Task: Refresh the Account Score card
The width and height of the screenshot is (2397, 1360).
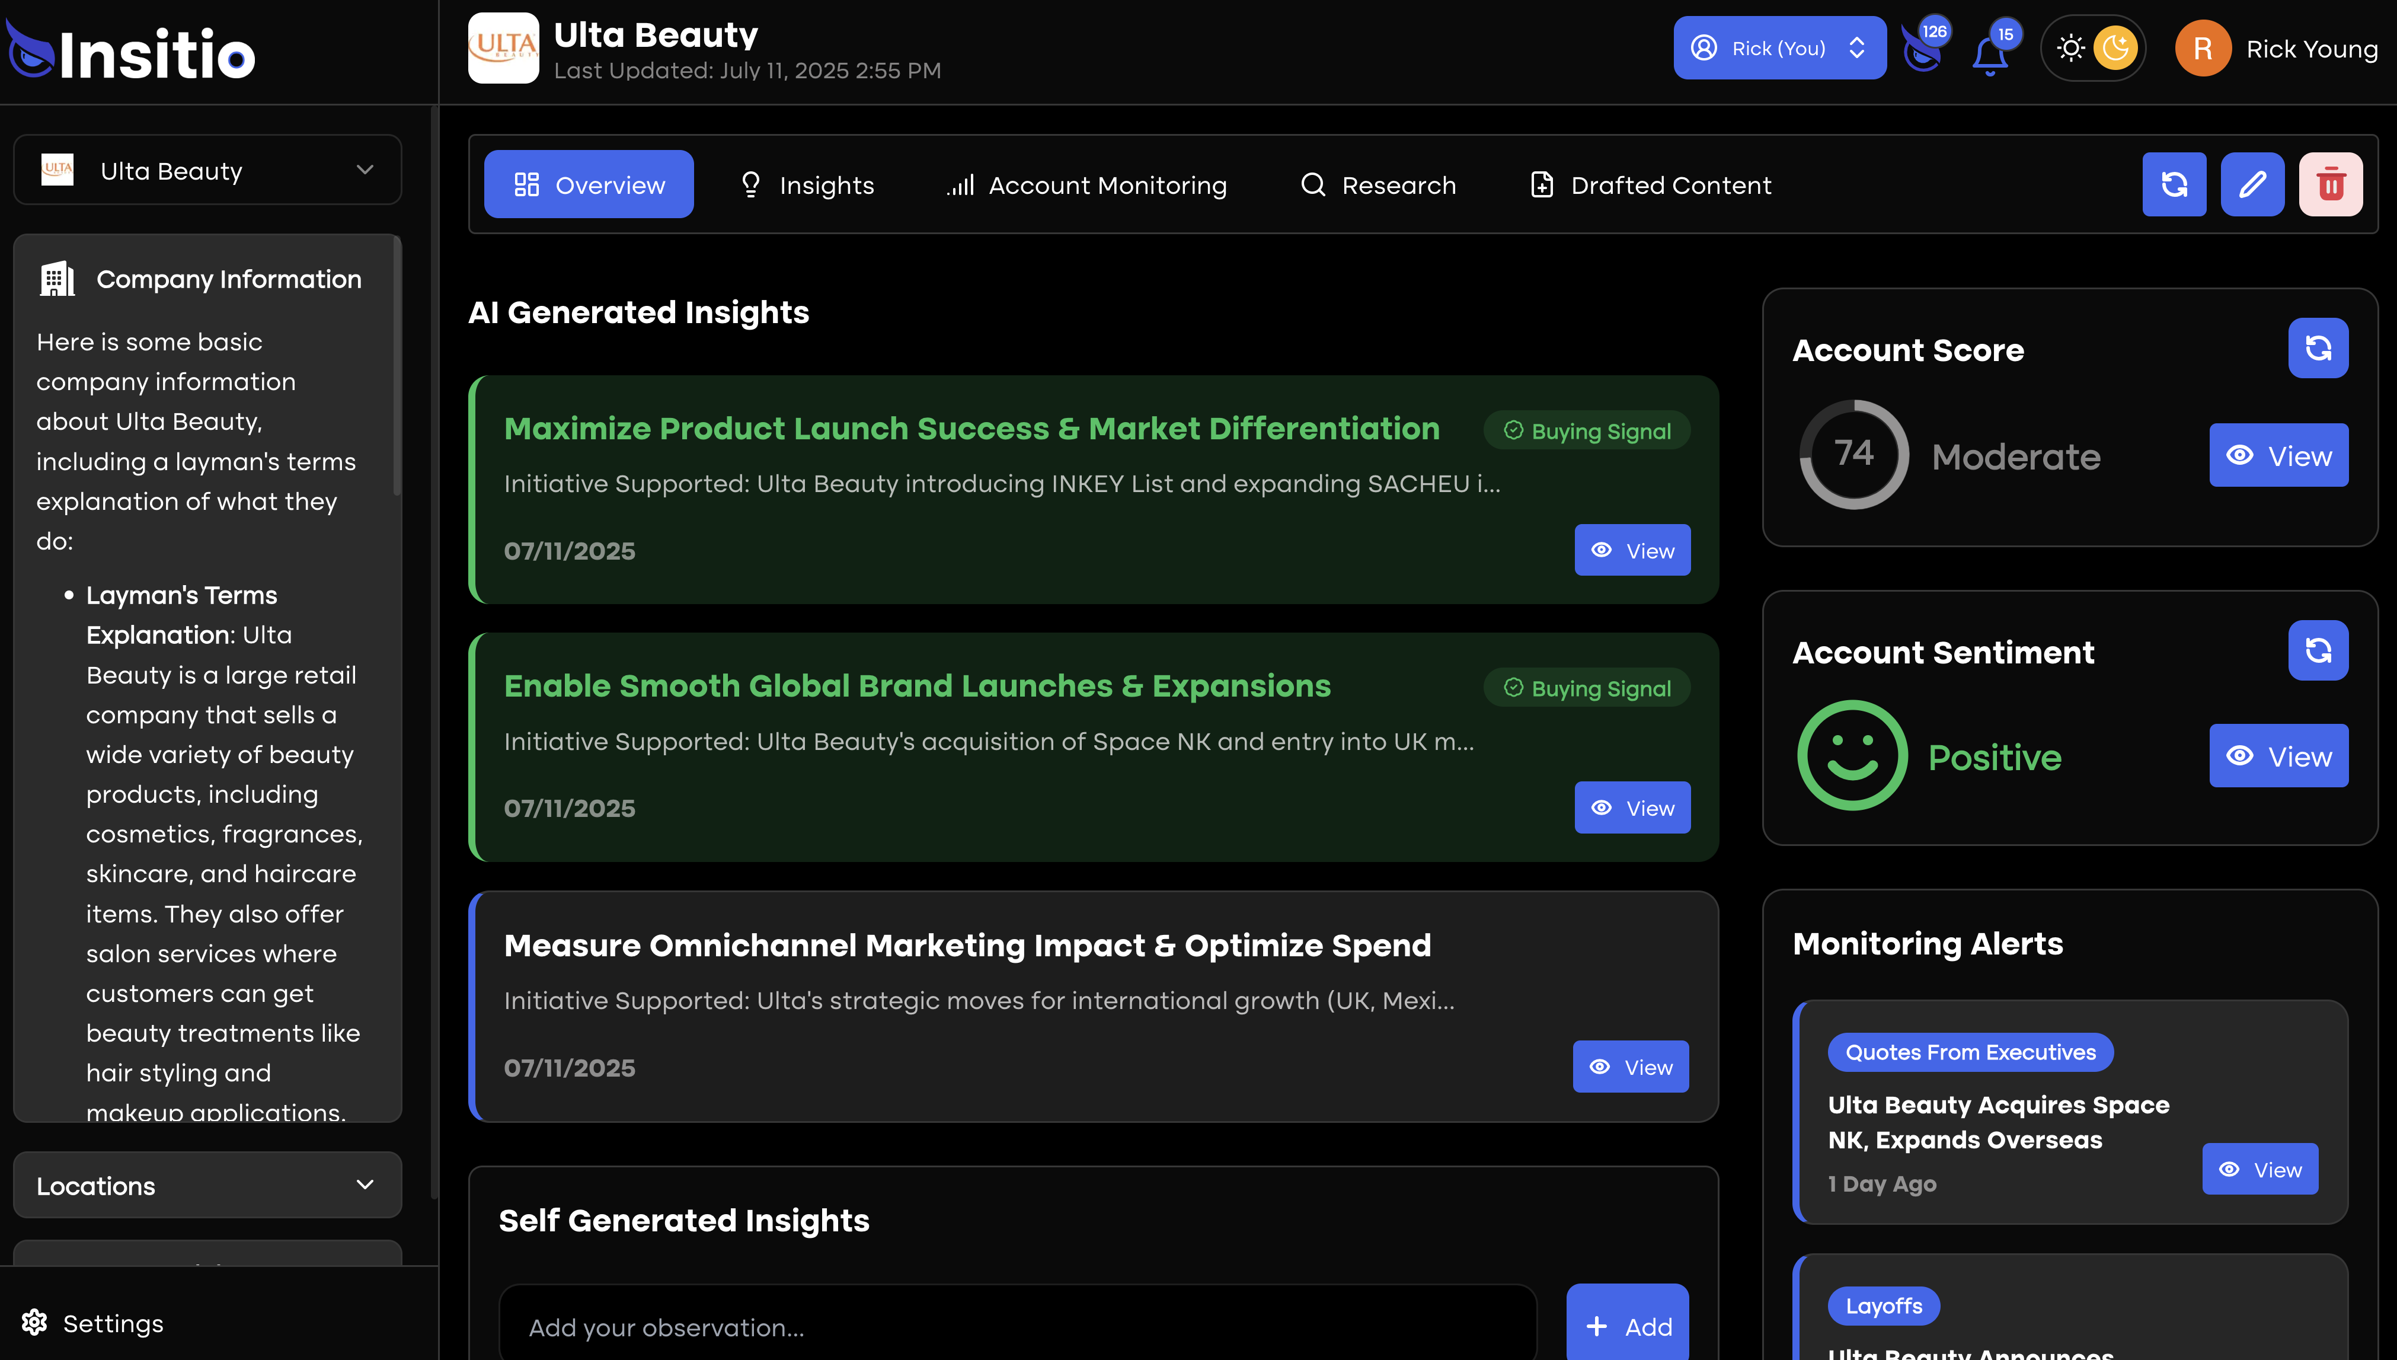Action: (2317, 349)
